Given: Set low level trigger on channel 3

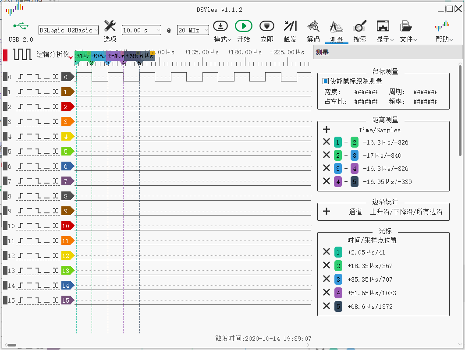Looking at the screenshot, I should pos(47,121).
